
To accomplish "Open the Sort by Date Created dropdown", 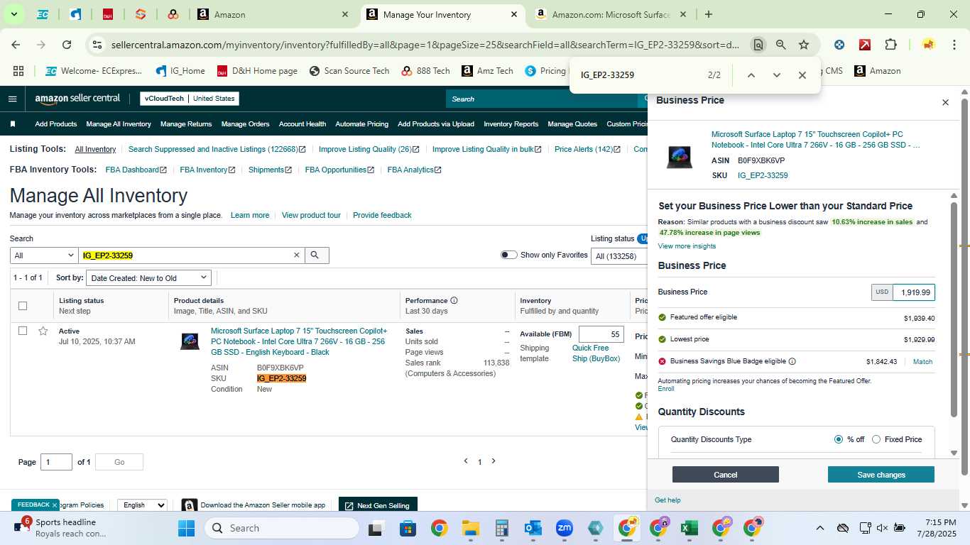I will click(149, 278).
